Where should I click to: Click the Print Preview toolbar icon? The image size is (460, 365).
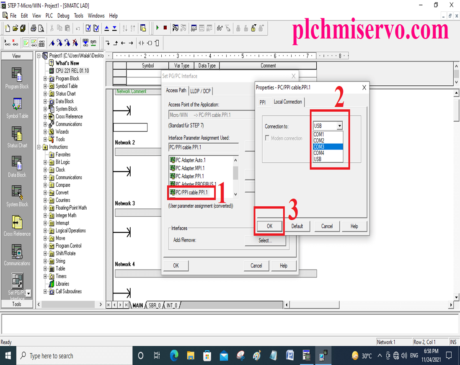click(41, 28)
